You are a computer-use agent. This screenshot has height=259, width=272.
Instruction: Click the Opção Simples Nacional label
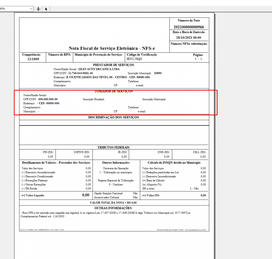pos(108,194)
